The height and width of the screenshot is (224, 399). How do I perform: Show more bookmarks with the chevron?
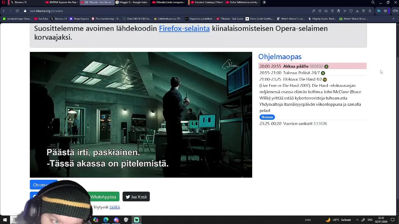394,19
